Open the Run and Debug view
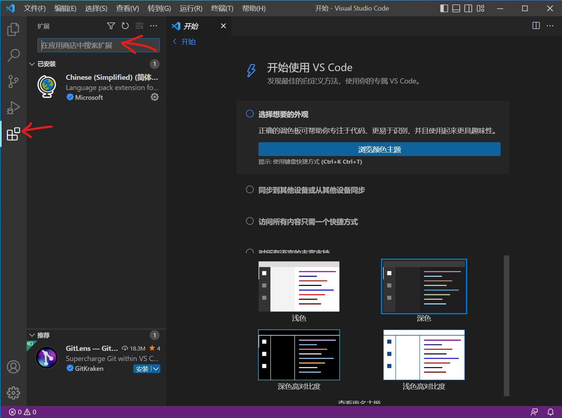The image size is (562, 418). pyautogui.click(x=13, y=108)
